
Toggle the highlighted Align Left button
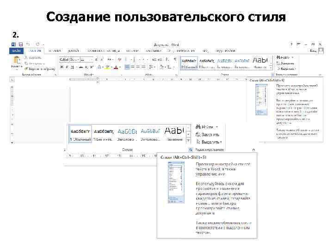[x=127, y=67]
